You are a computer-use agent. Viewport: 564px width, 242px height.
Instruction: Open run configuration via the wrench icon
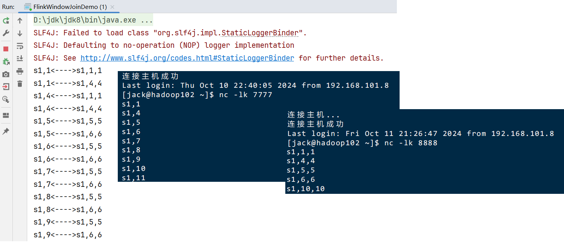pyautogui.click(x=6, y=33)
